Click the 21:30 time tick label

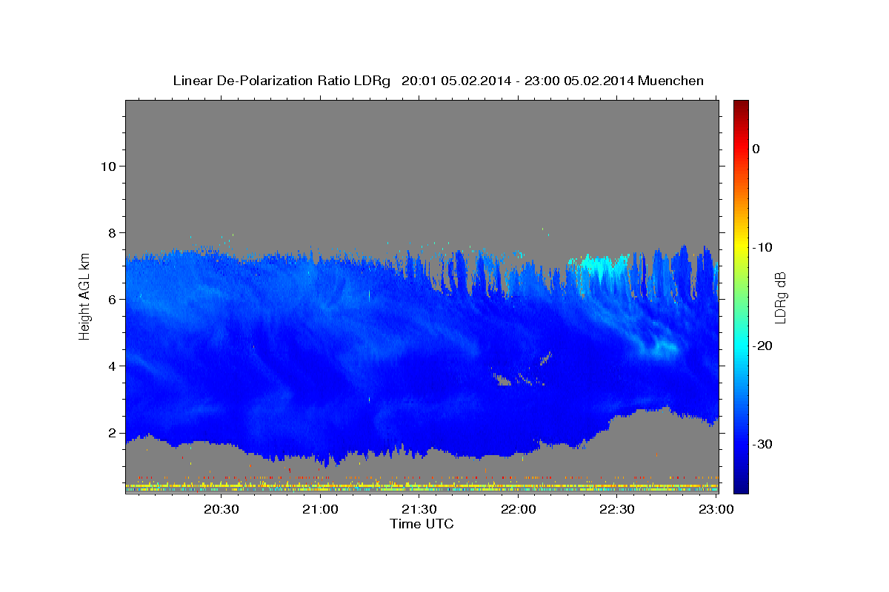point(419,509)
